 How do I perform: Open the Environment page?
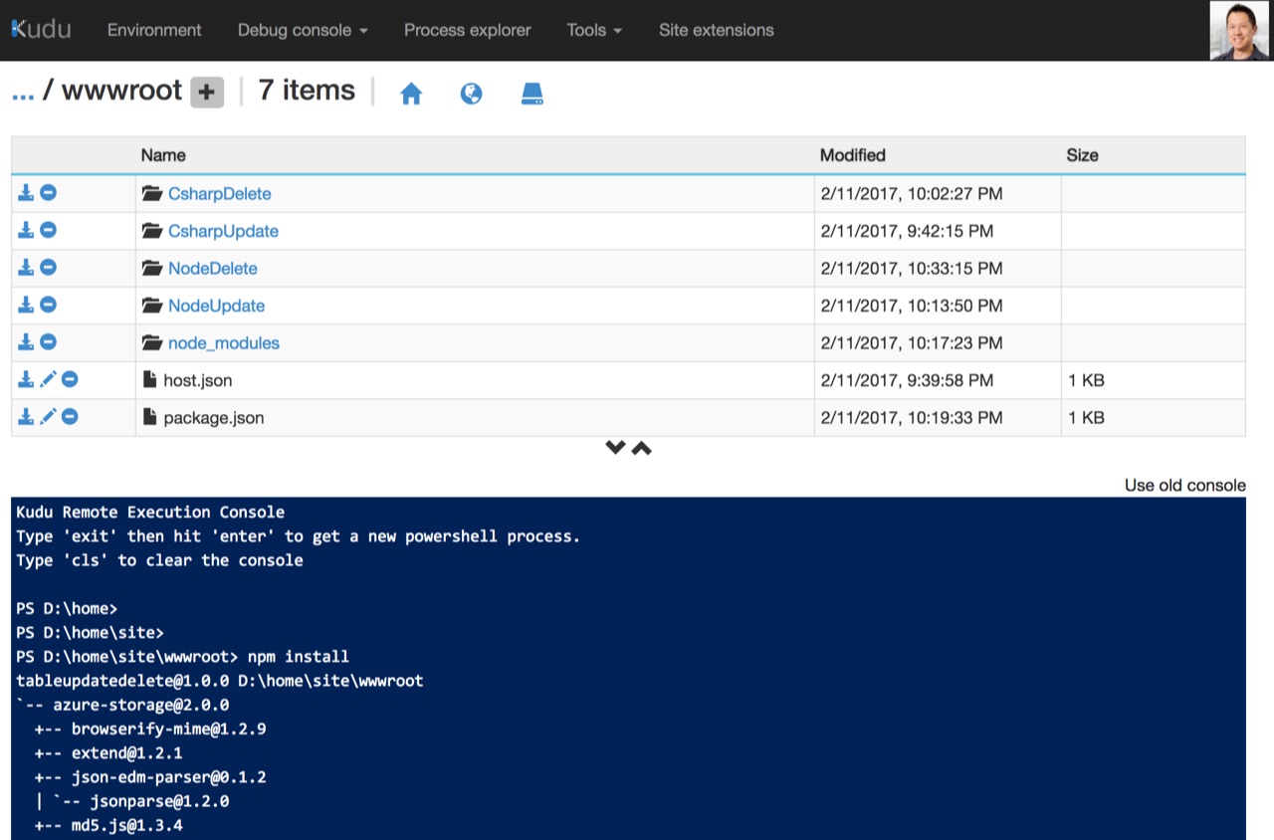click(154, 30)
